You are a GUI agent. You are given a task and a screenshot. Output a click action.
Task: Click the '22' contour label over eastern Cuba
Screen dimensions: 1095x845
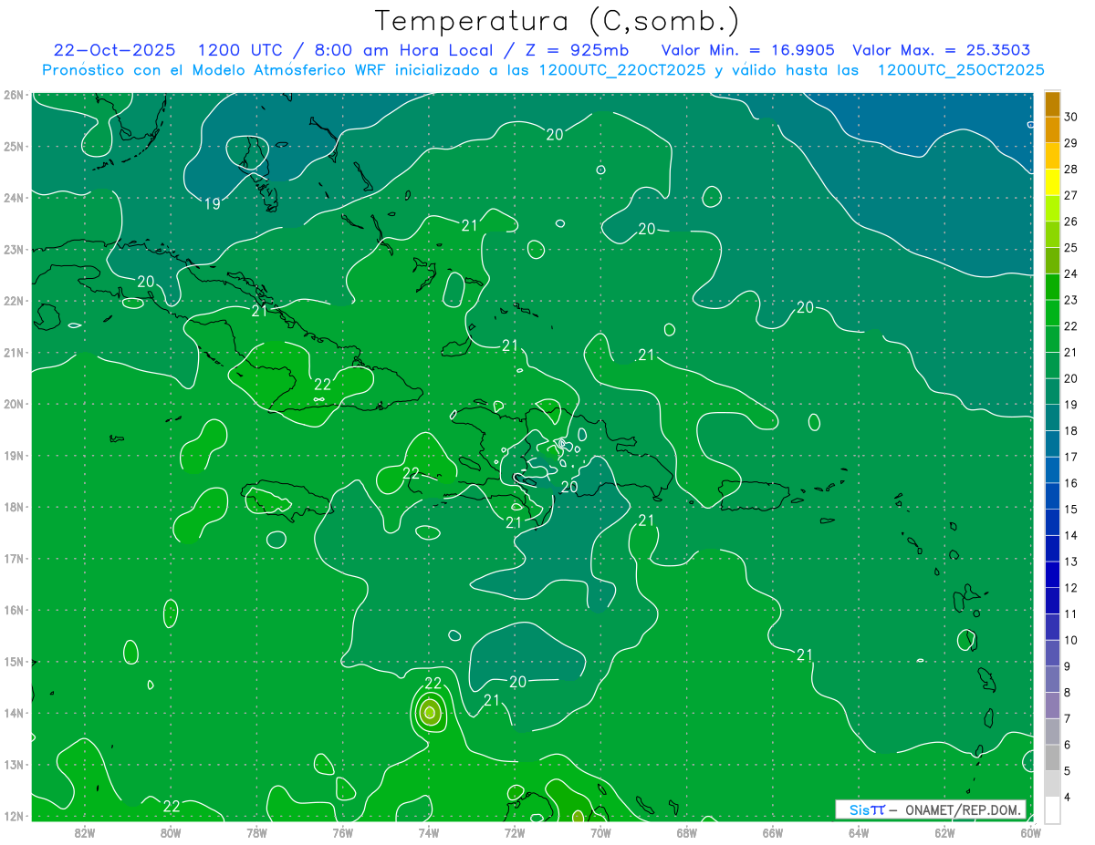(x=323, y=384)
